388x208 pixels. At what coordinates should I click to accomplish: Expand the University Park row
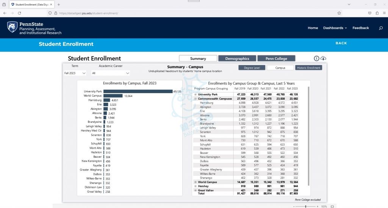tap(196, 94)
